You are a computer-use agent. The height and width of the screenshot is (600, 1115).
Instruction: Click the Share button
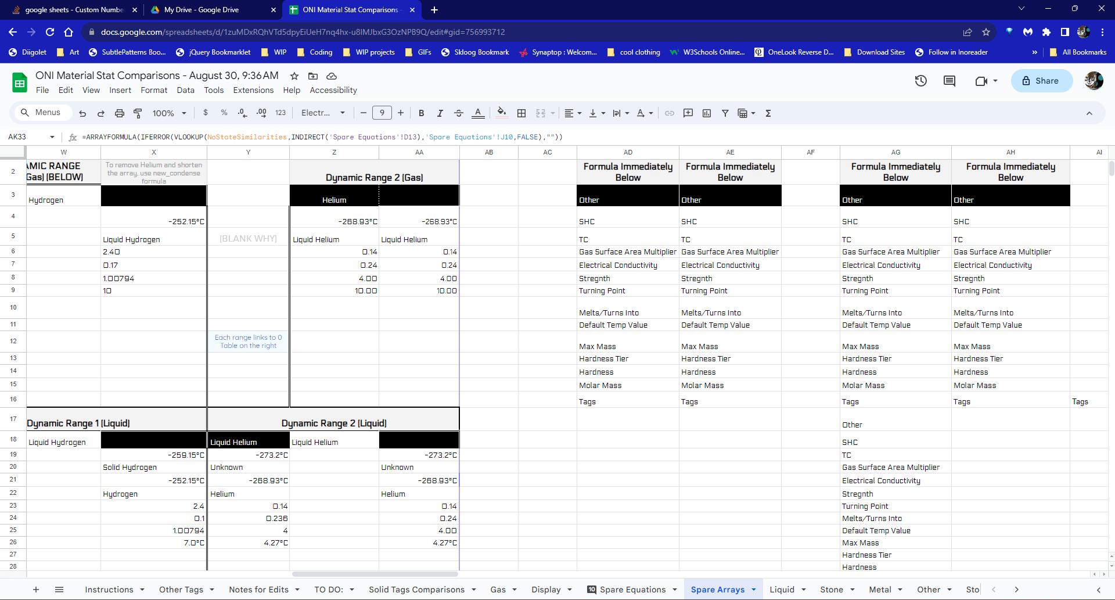tap(1041, 81)
